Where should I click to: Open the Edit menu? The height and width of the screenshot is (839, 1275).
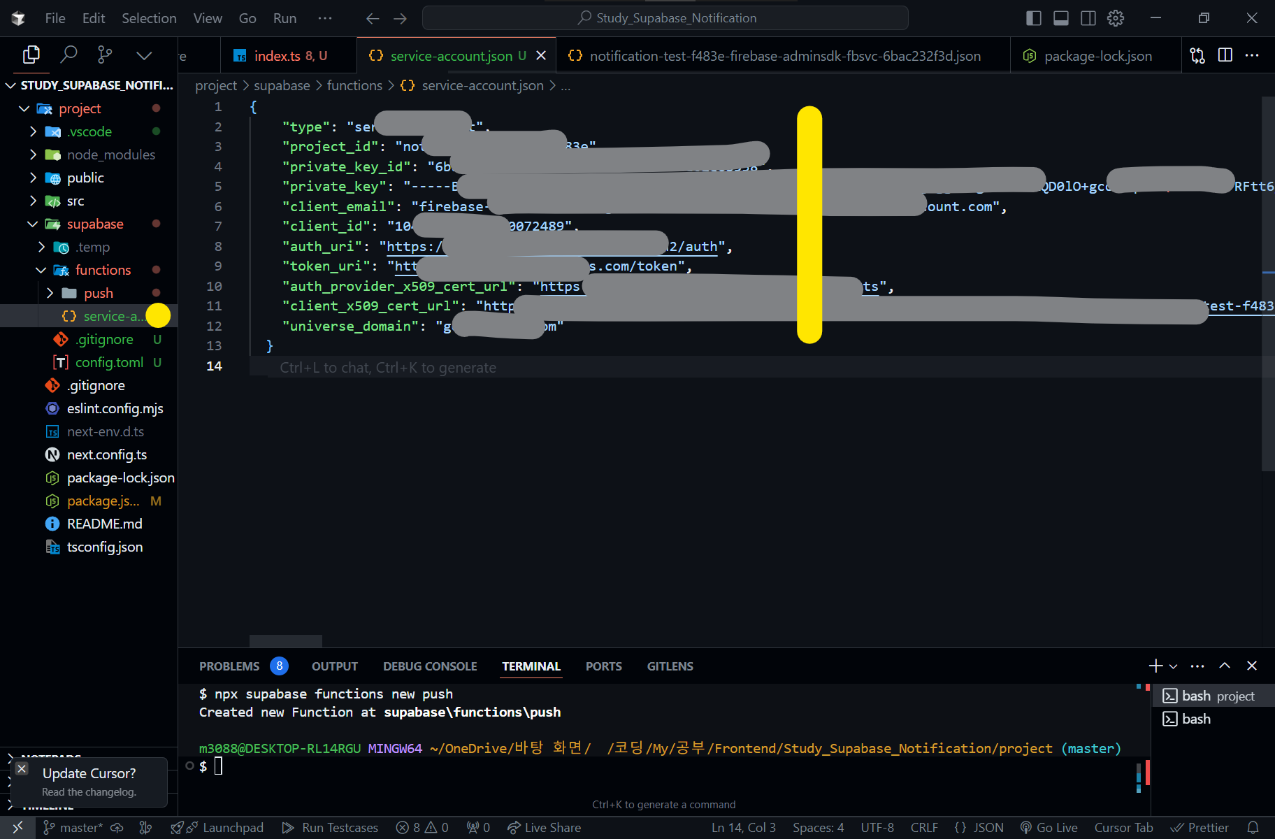(93, 18)
